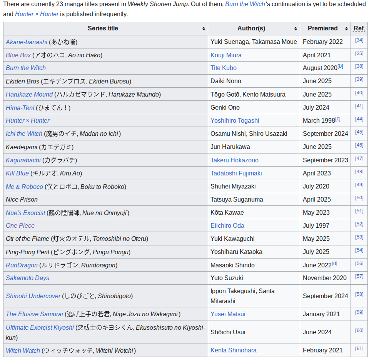The image size is (369, 357).
Task: Open the Ultimate Exorcist Kiyoshi link
Action: tap(40, 328)
